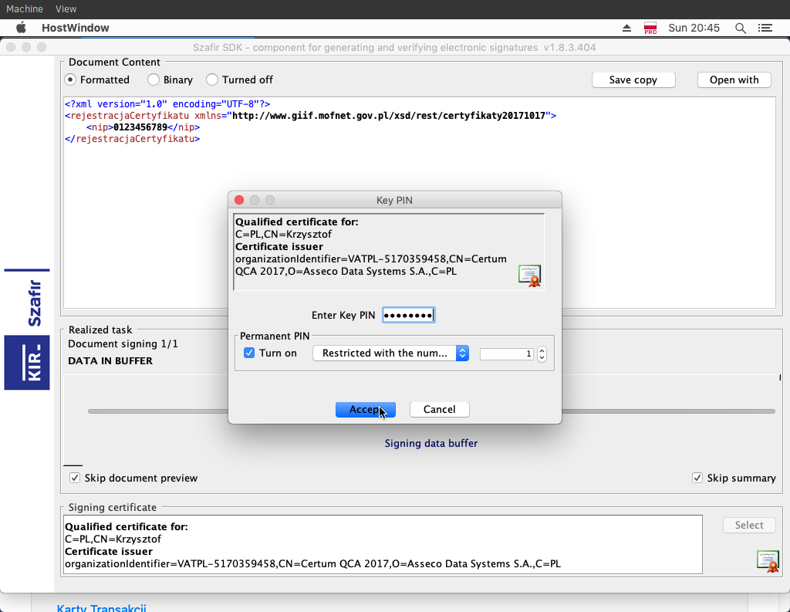Image resolution: width=790 pixels, height=612 pixels.
Task: Click the Enter Key PIN field
Action: pos(409,315)
